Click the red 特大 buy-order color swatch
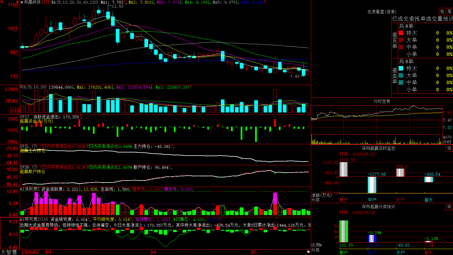The image size is (453, 255). 401,33
